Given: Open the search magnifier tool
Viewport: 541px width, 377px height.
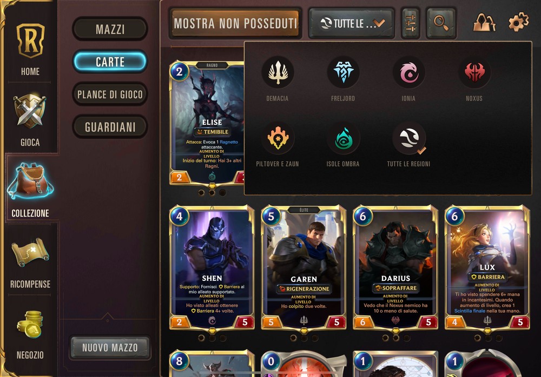Looking at the screenshot, I should 441,23.
